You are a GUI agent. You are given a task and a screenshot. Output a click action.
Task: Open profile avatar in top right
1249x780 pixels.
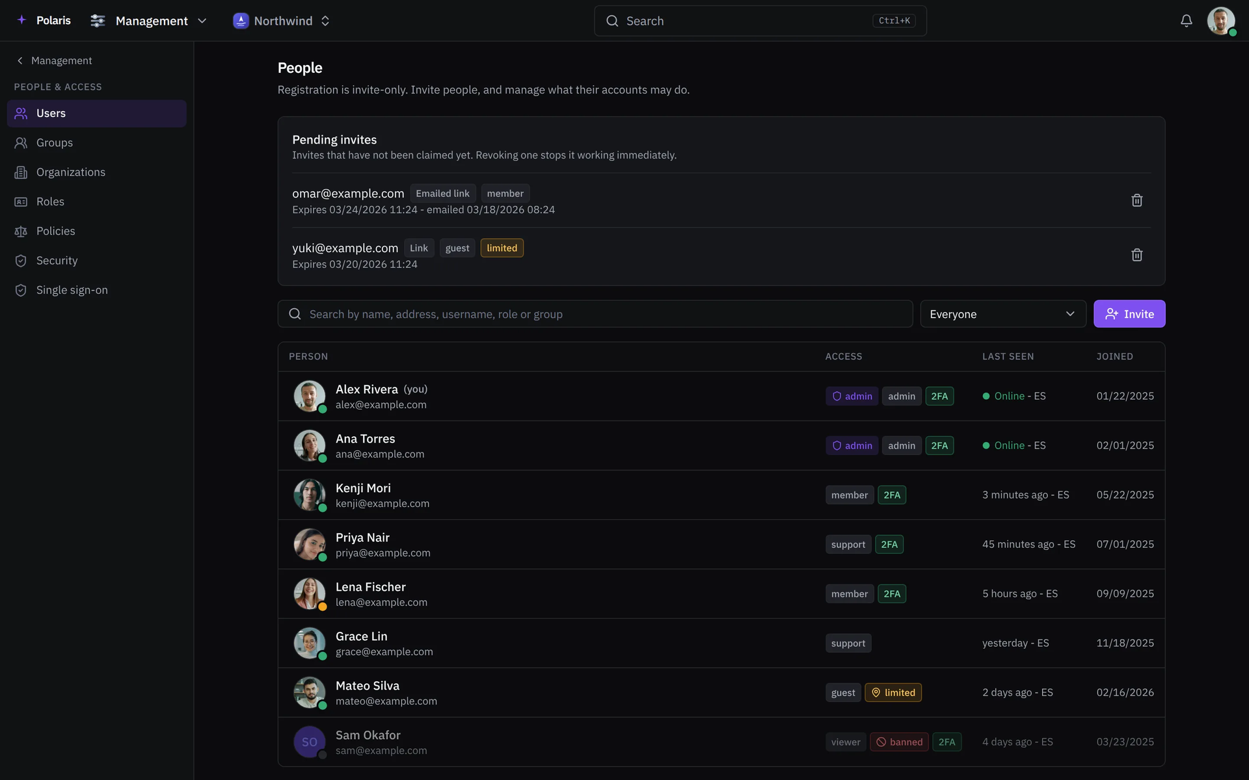pos(1221,21)
